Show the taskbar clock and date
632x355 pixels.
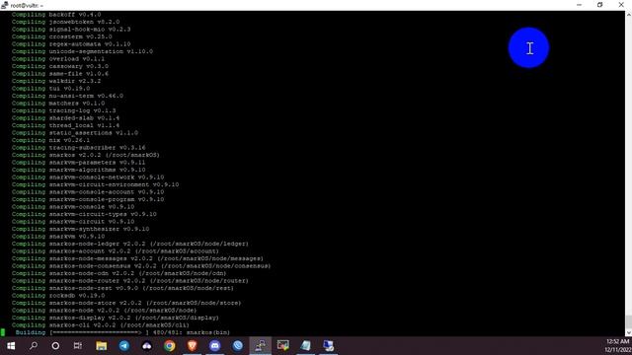[618, 346]
